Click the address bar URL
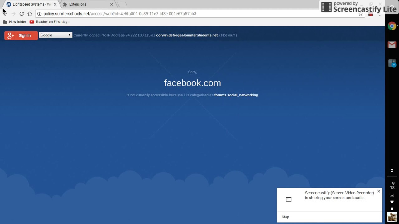This screenshot has height=224, width=399. (x=120, y=14)
